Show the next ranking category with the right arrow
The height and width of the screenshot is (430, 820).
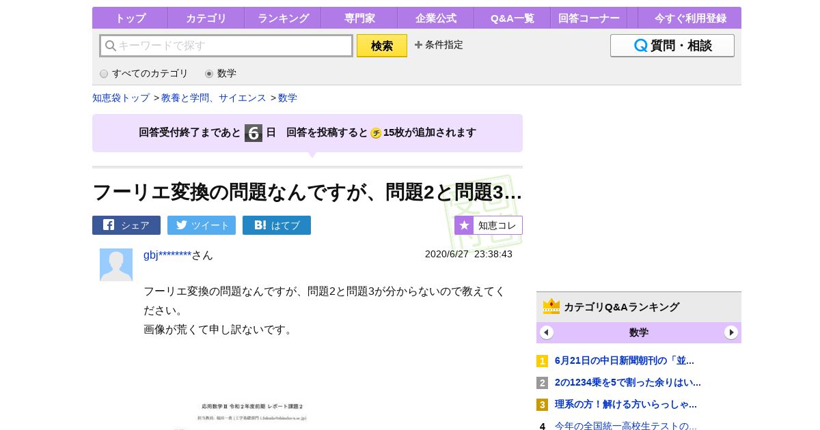point(731,332)
